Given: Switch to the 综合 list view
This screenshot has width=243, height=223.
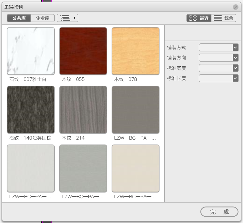Looking at the screenshot, I should pos(224,18).
